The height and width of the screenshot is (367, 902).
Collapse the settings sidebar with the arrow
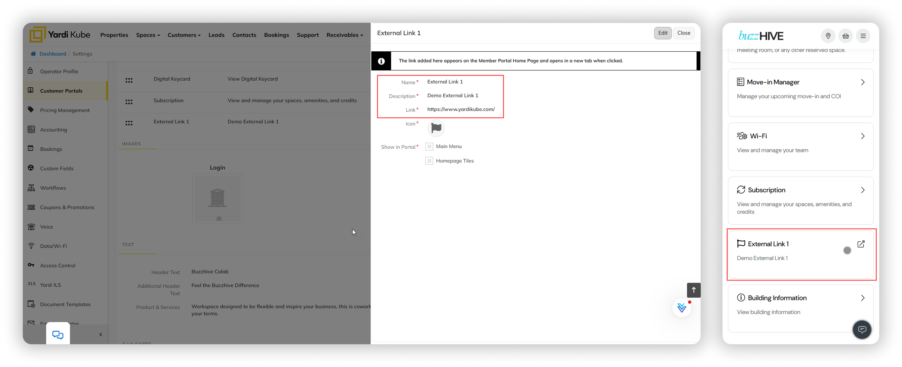101,335
